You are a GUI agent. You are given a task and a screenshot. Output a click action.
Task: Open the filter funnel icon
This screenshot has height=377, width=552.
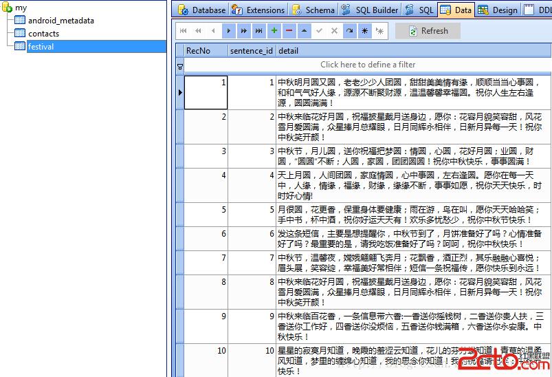click(180, 66)
